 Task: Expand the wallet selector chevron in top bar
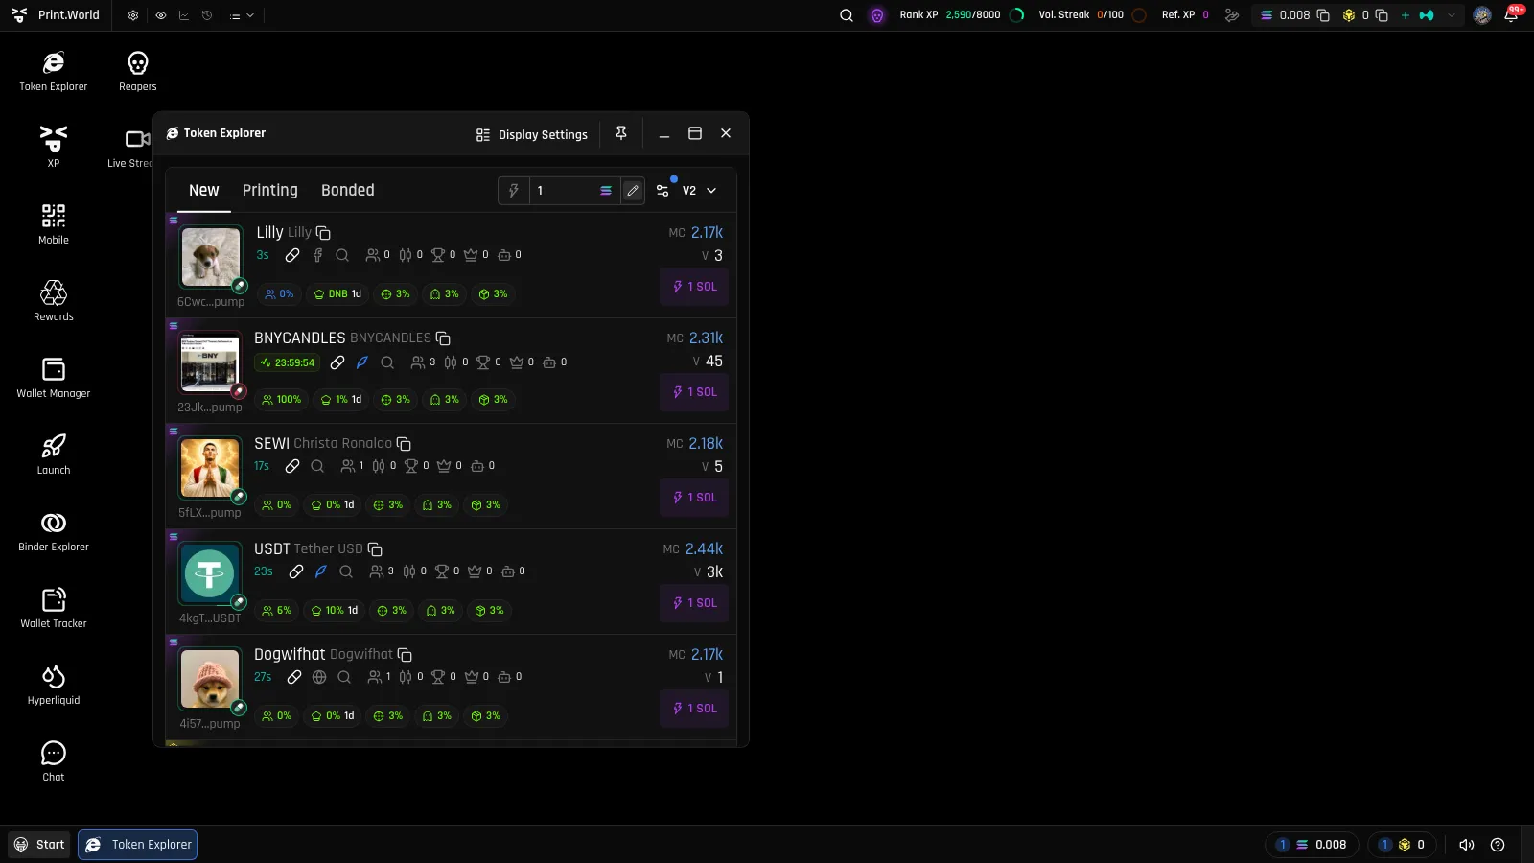[1452, 15]
